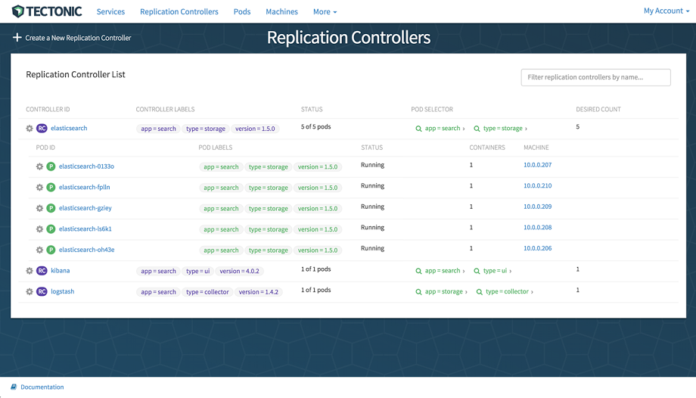Image resolution: width=696 pixels, height=398 pixels.
Task: Click elasticsearch controller label version=1.5.0
Action: (255, 129)
